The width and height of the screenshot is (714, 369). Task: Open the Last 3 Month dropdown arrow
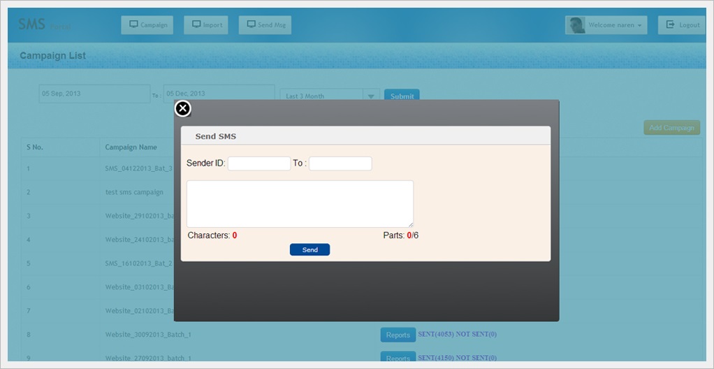click(x=371, y=96)
